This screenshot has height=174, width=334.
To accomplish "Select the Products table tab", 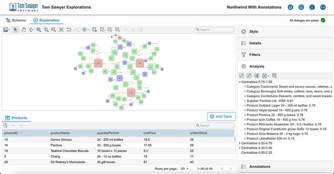I will point(16,118).
